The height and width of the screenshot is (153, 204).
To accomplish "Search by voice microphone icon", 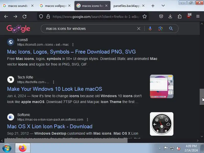I will point(150,29).
